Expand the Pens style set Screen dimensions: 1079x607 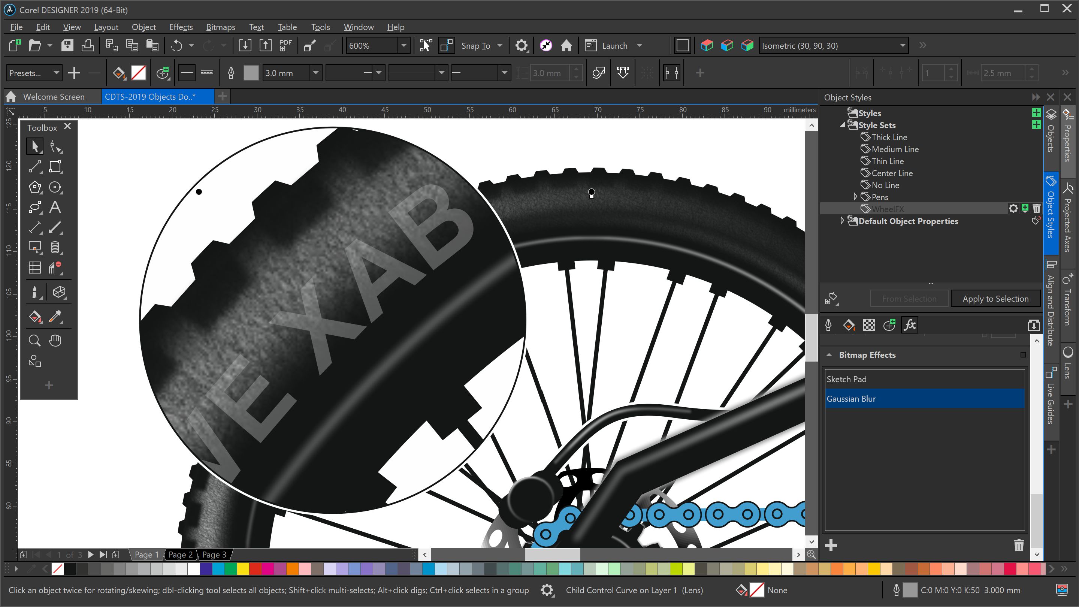855,196
